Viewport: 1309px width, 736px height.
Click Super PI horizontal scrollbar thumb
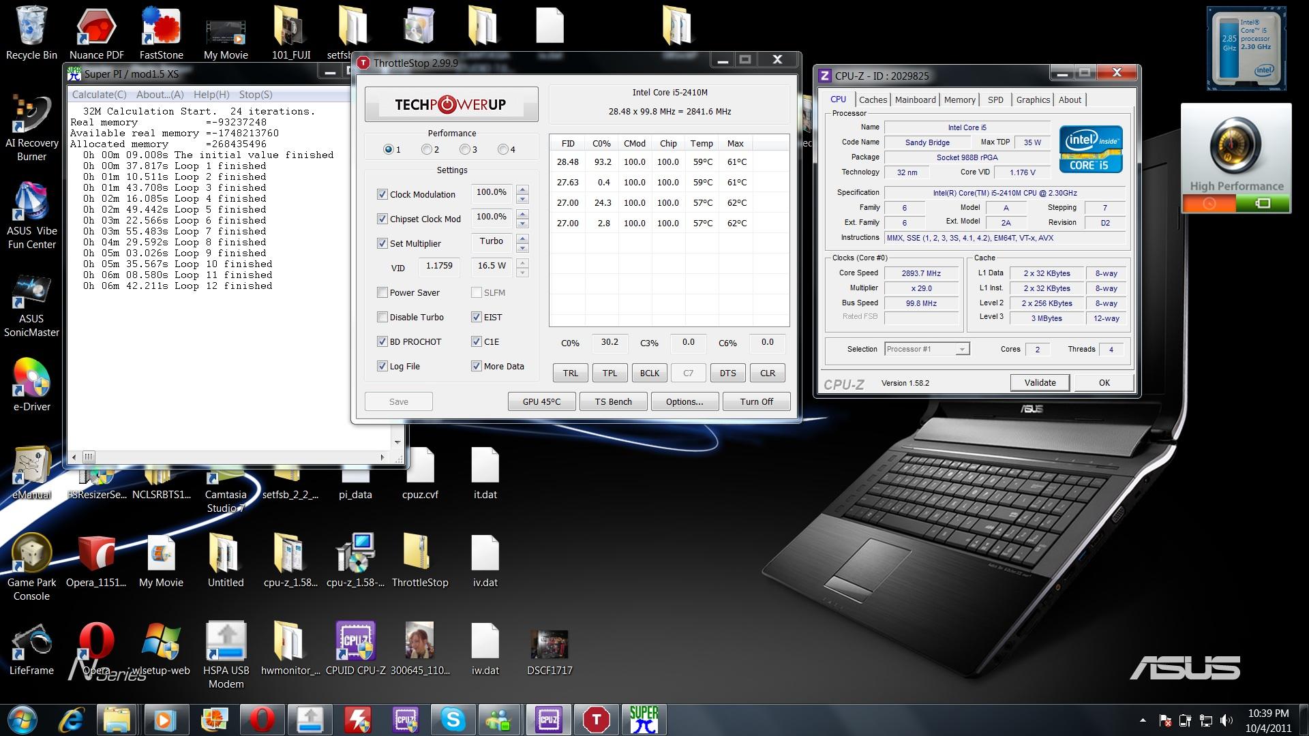tap(89, 457)
